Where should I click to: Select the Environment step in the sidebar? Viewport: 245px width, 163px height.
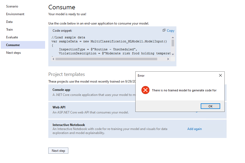(15, 14)
